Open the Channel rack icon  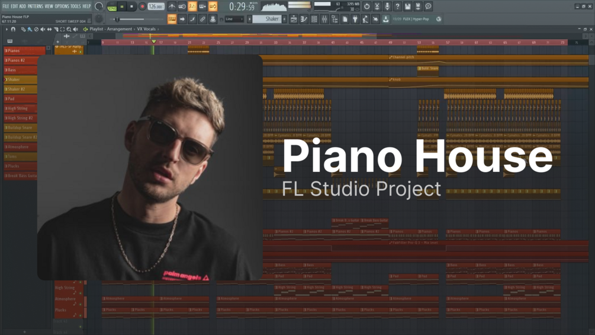click(314, 19)
